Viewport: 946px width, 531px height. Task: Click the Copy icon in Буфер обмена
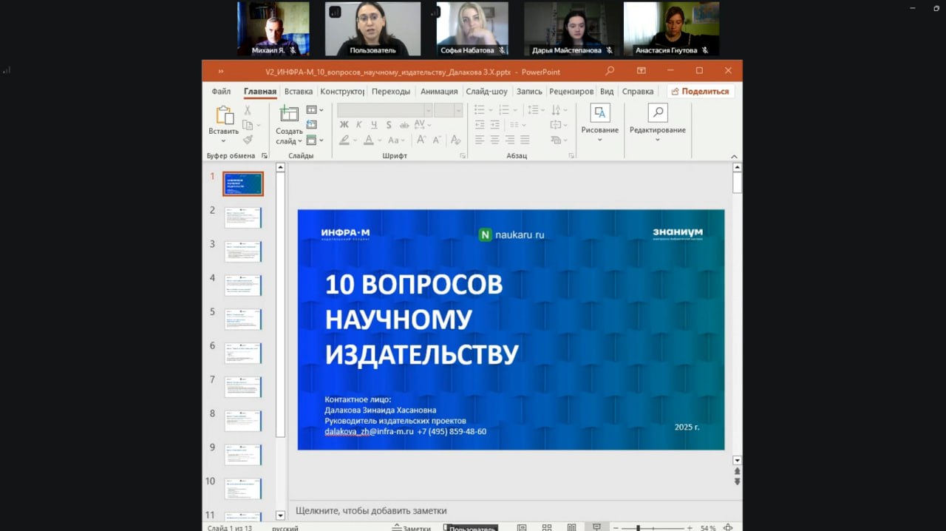coord(248,125)
